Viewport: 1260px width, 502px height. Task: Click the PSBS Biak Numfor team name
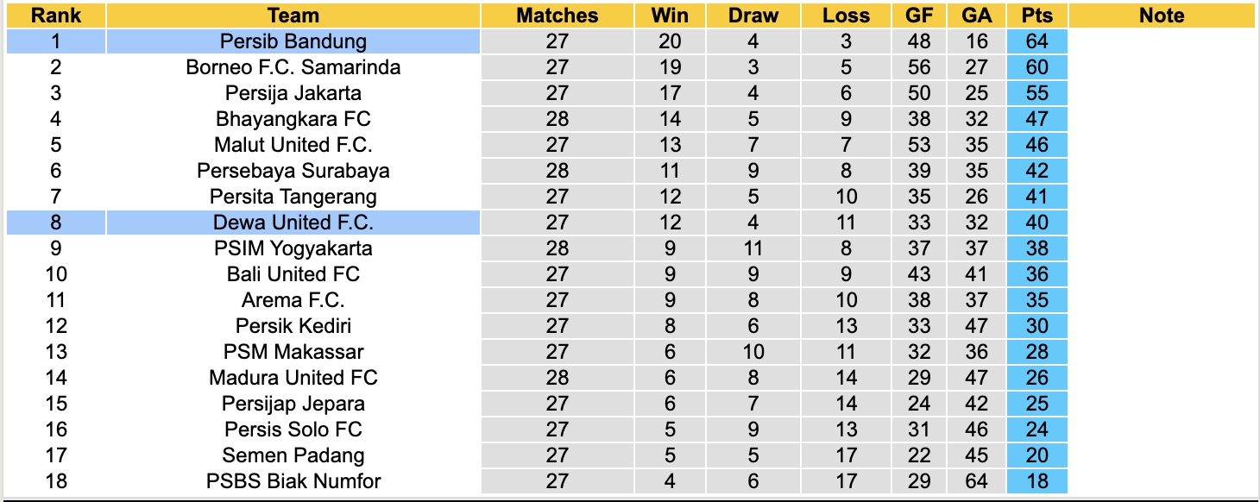pos(293,481)
